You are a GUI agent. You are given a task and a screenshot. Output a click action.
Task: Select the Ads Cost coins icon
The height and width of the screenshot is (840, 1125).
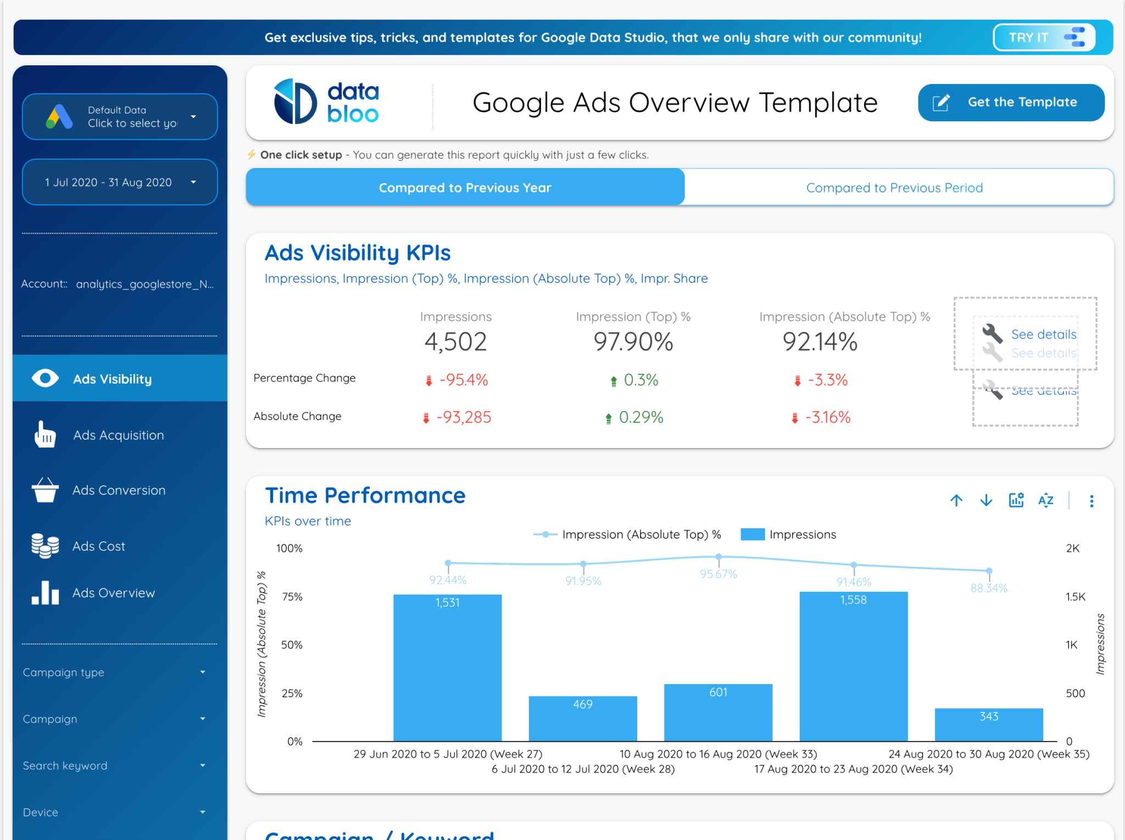(45, 546)
